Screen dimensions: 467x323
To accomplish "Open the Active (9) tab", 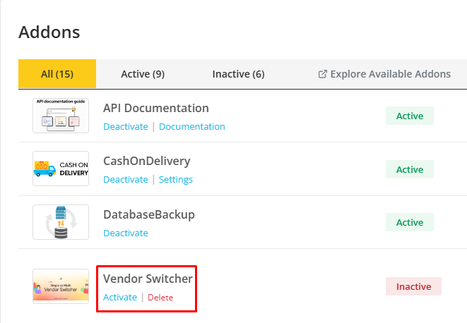I will coord(143,74).
